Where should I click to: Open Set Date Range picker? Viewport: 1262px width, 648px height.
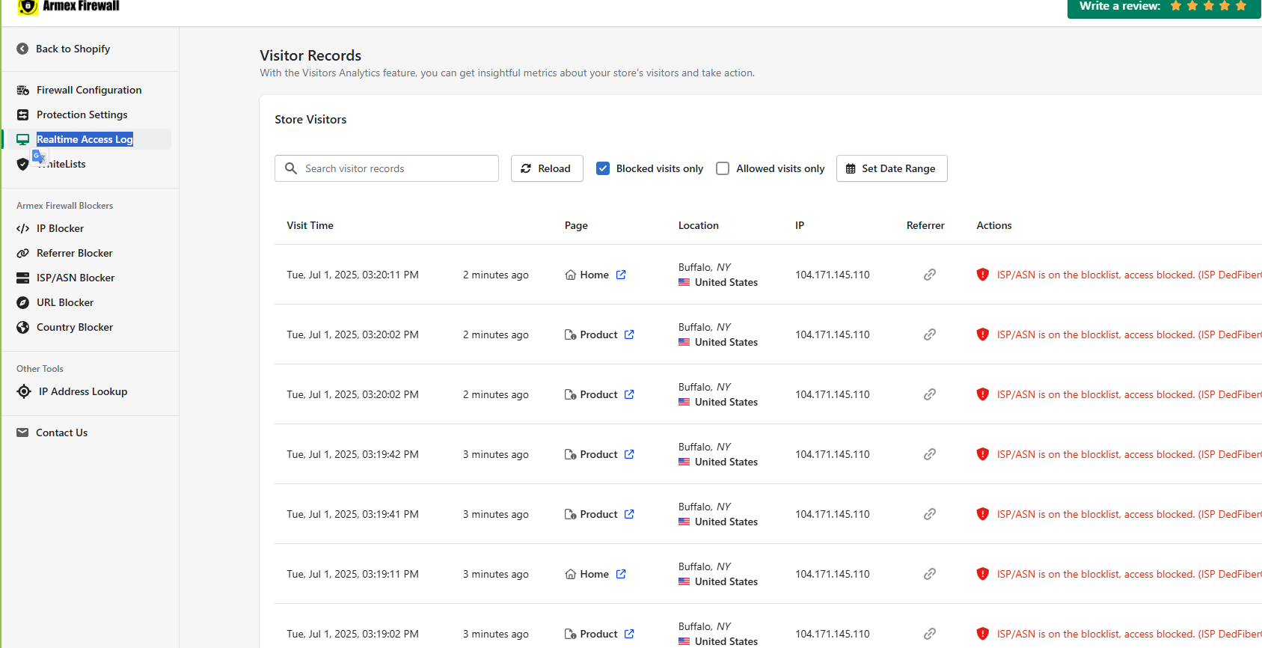pos(892,168)
